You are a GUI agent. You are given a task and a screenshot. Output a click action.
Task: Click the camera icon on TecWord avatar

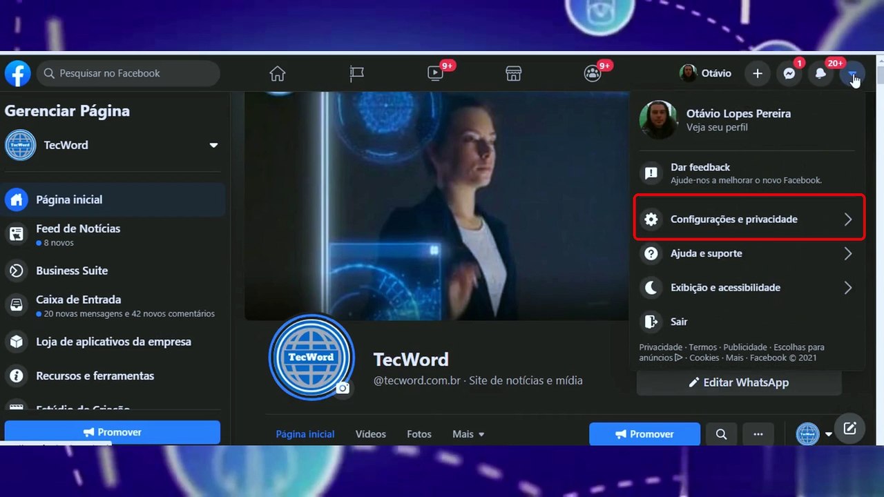click(x=343, y=388)
